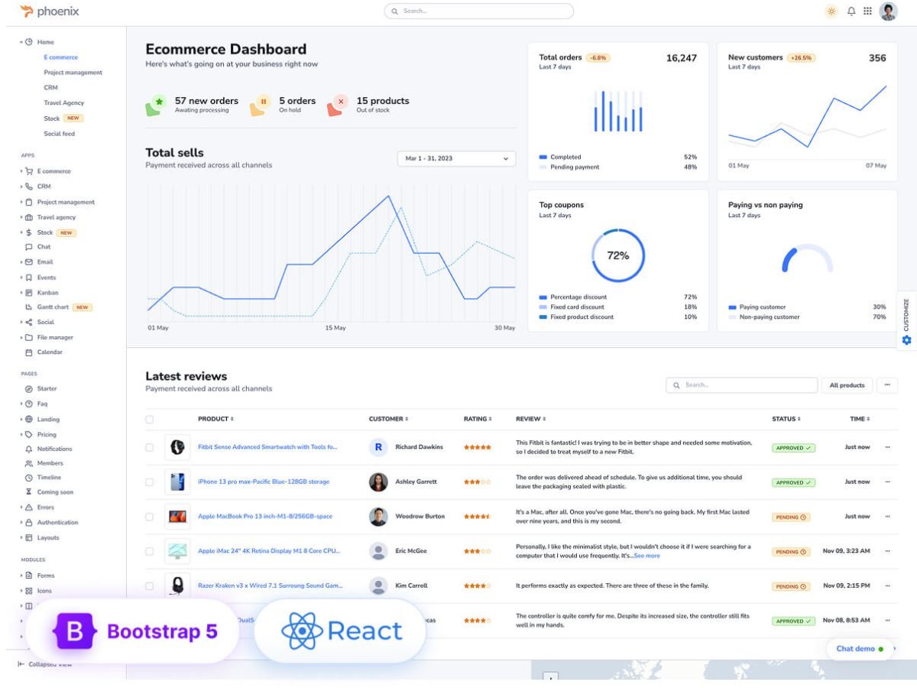The image size is (917, 688).
Task: Click the Completed legend color swatch
Action: click(x=543, y=157)
